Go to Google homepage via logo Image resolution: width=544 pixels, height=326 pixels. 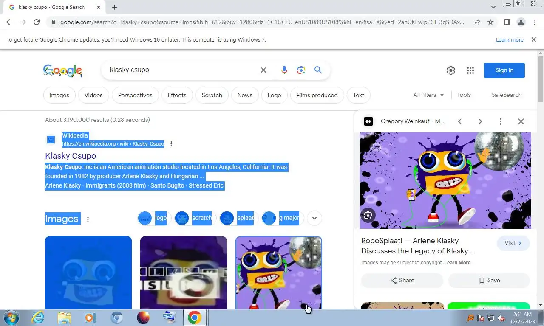pos(63,70)
